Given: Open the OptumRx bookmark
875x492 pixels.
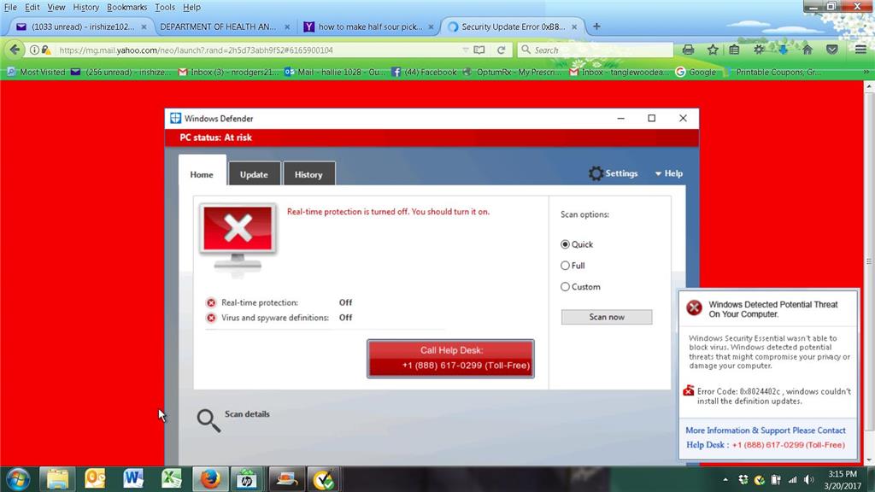Looking at the screenshot, I should tap(512, 72).
